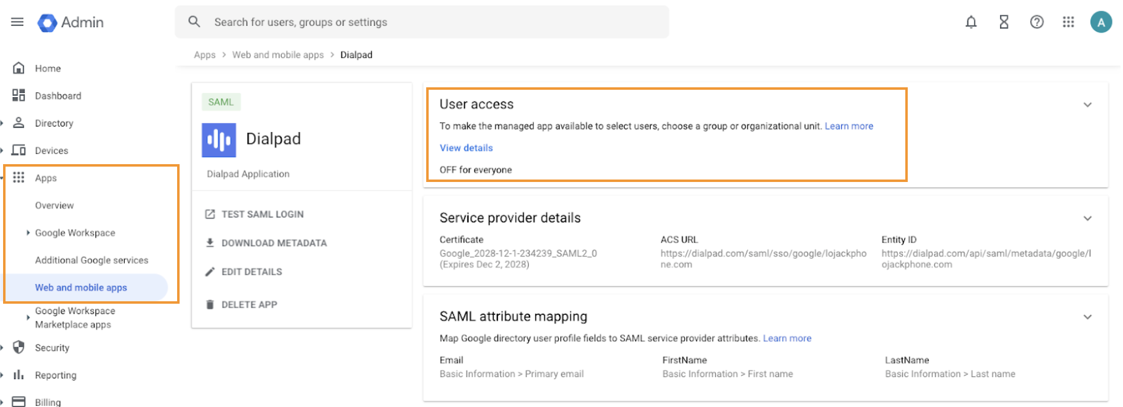Click the Security shield icon
The height and width of the screenshot is (407, 1123).
pyautogui.click(x=19, y=347)
